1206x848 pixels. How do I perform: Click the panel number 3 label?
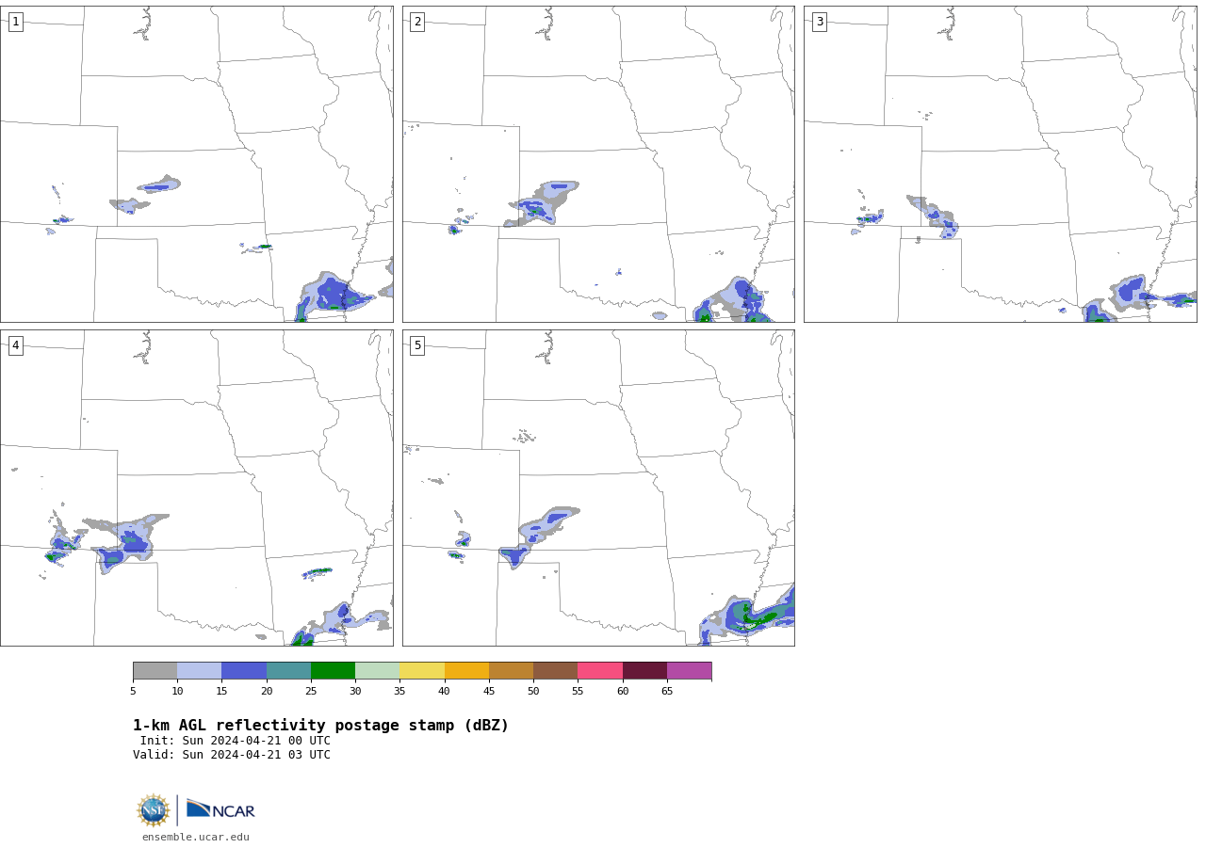point(819,22)
